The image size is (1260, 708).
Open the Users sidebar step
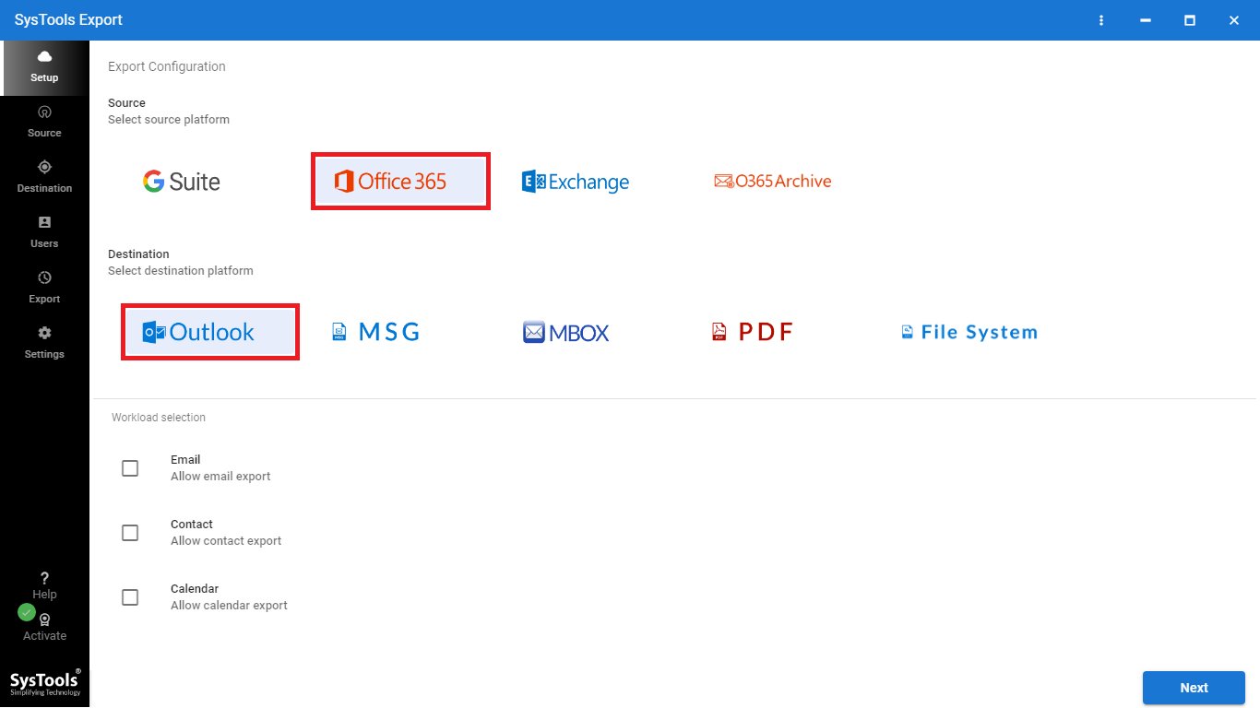[44, 233]
